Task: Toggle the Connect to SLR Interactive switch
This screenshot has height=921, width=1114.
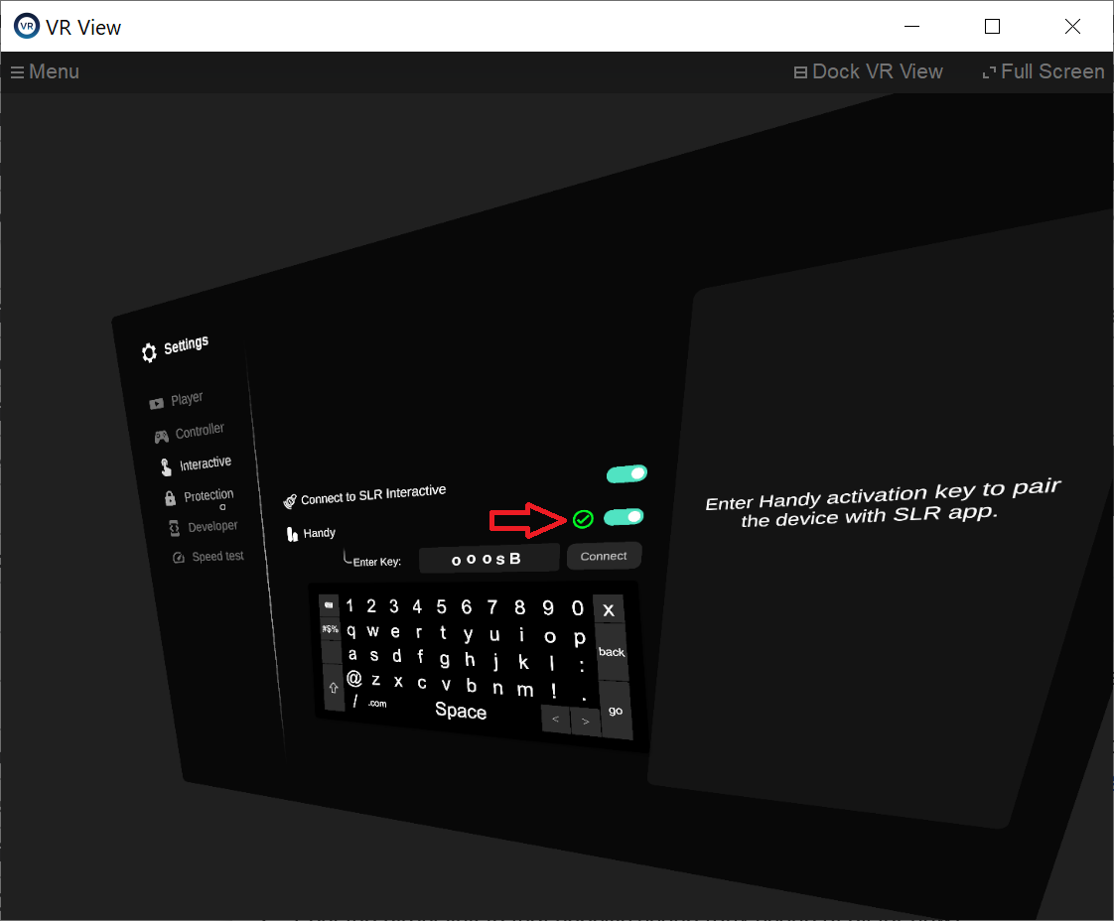Action: tap(627, 474)
